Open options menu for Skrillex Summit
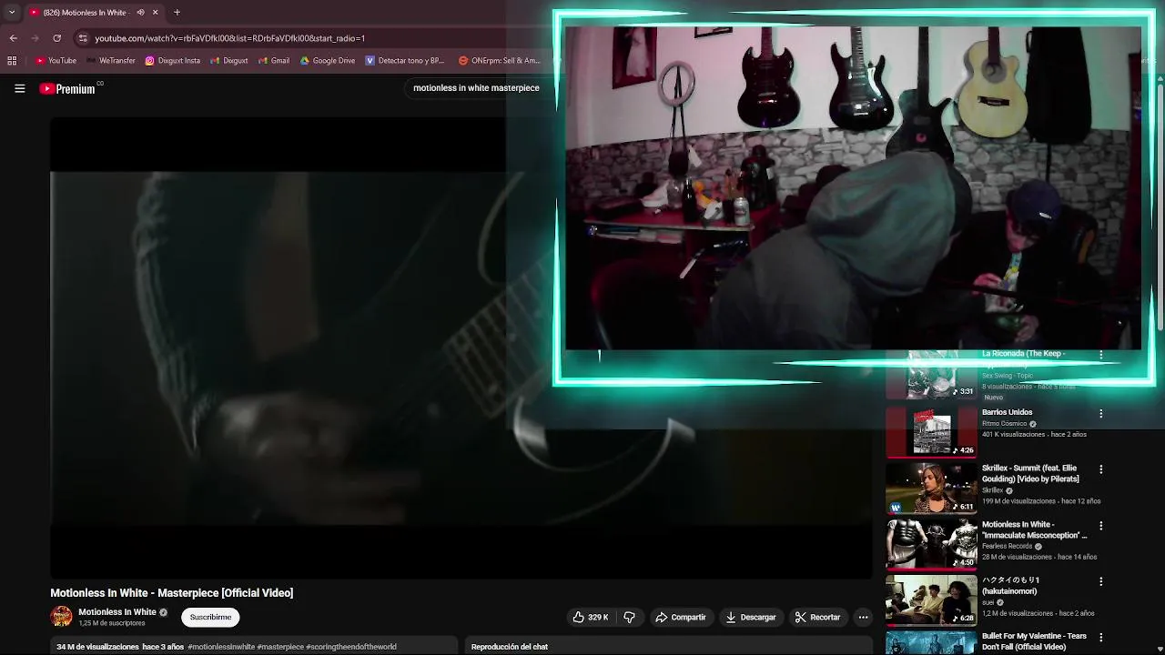This screenshot has height=655, width=1165. 1100,469
